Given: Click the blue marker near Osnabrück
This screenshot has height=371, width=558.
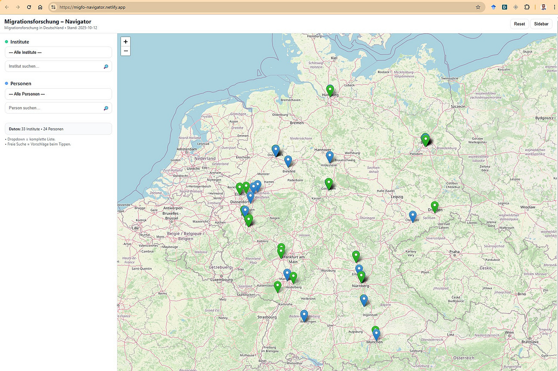Looking at the screenshot, I should [x=276, y=150].
